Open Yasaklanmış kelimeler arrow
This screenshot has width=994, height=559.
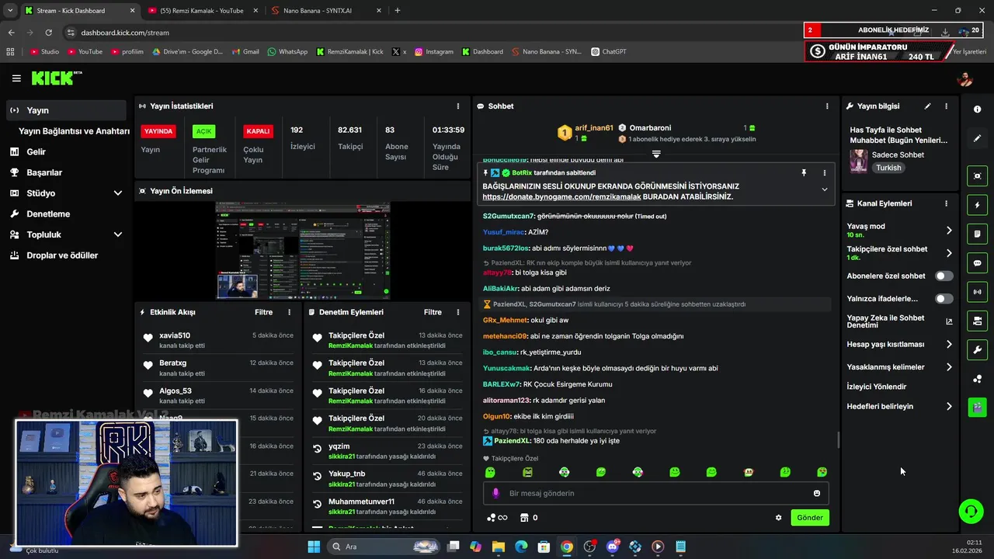pos(948,367)
